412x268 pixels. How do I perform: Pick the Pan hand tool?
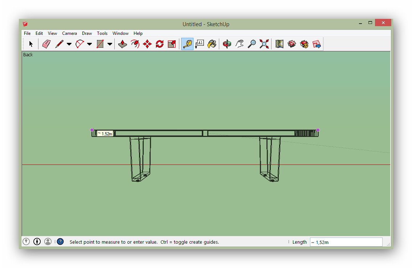click(239, 44)
